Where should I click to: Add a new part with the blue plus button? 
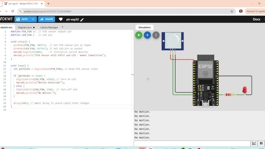pos(148,35)
